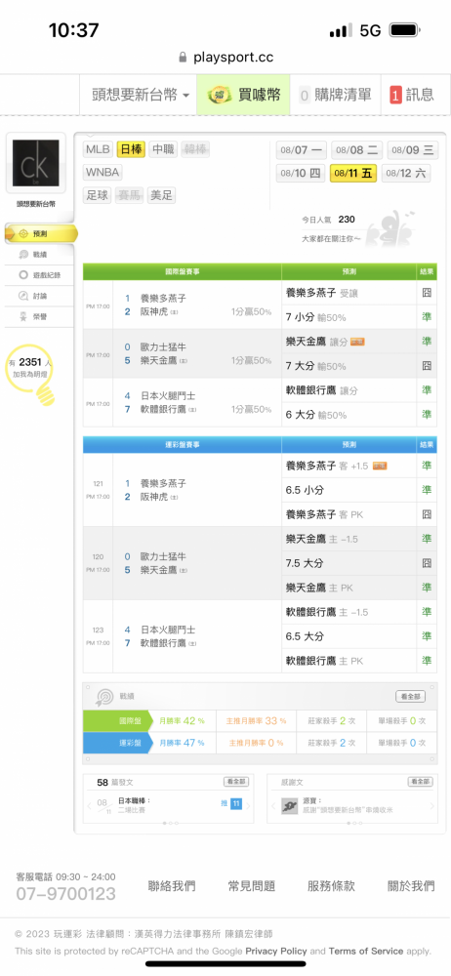This screenshot has height=976, width=451.
Task: Click 樂天金鷹 讓分 prediction row
Action: [x=349, y=341]
